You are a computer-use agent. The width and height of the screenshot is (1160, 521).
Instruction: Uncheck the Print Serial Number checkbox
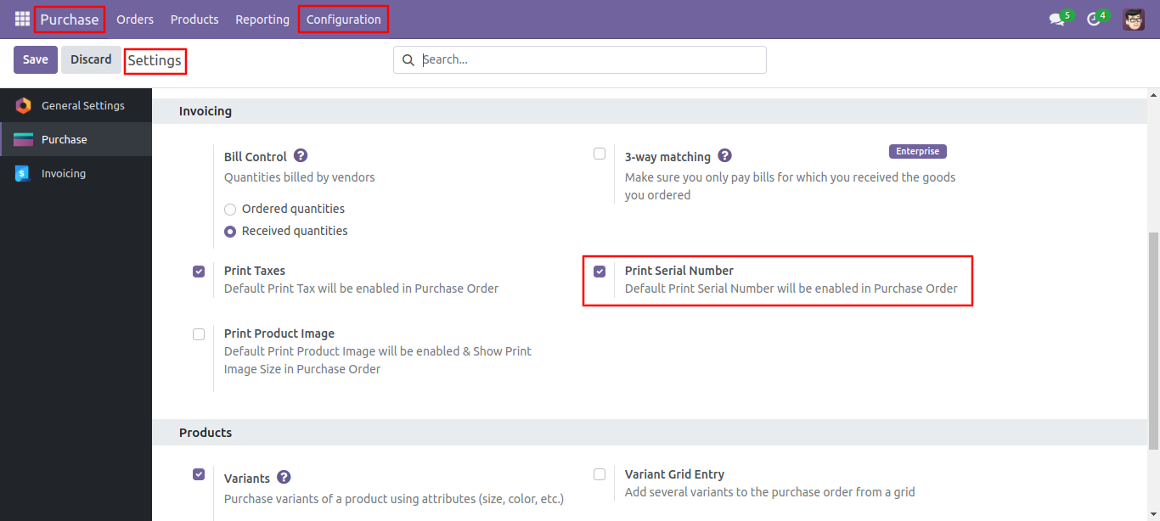click(600, 272)
